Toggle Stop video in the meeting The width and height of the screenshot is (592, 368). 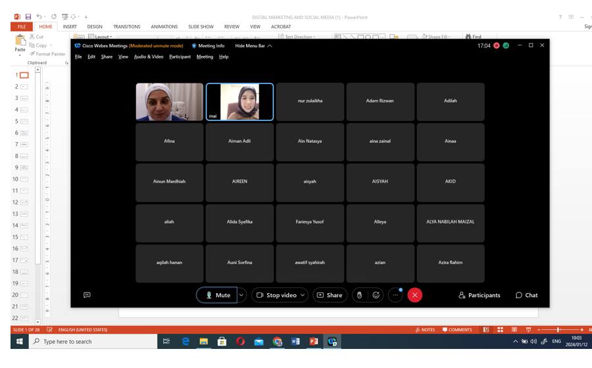tap(276, 295)
